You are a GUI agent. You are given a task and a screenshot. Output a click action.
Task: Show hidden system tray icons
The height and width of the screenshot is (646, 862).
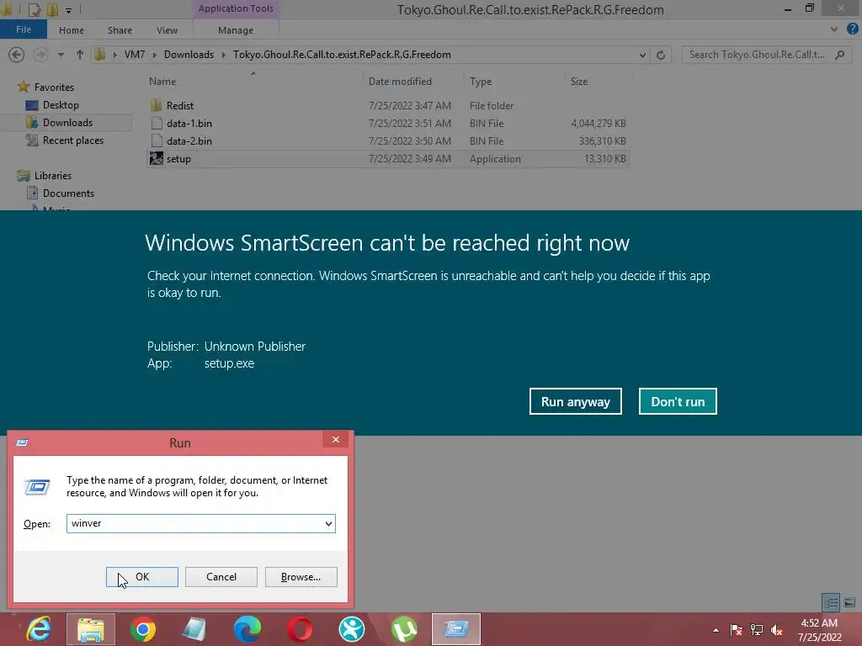716,630
